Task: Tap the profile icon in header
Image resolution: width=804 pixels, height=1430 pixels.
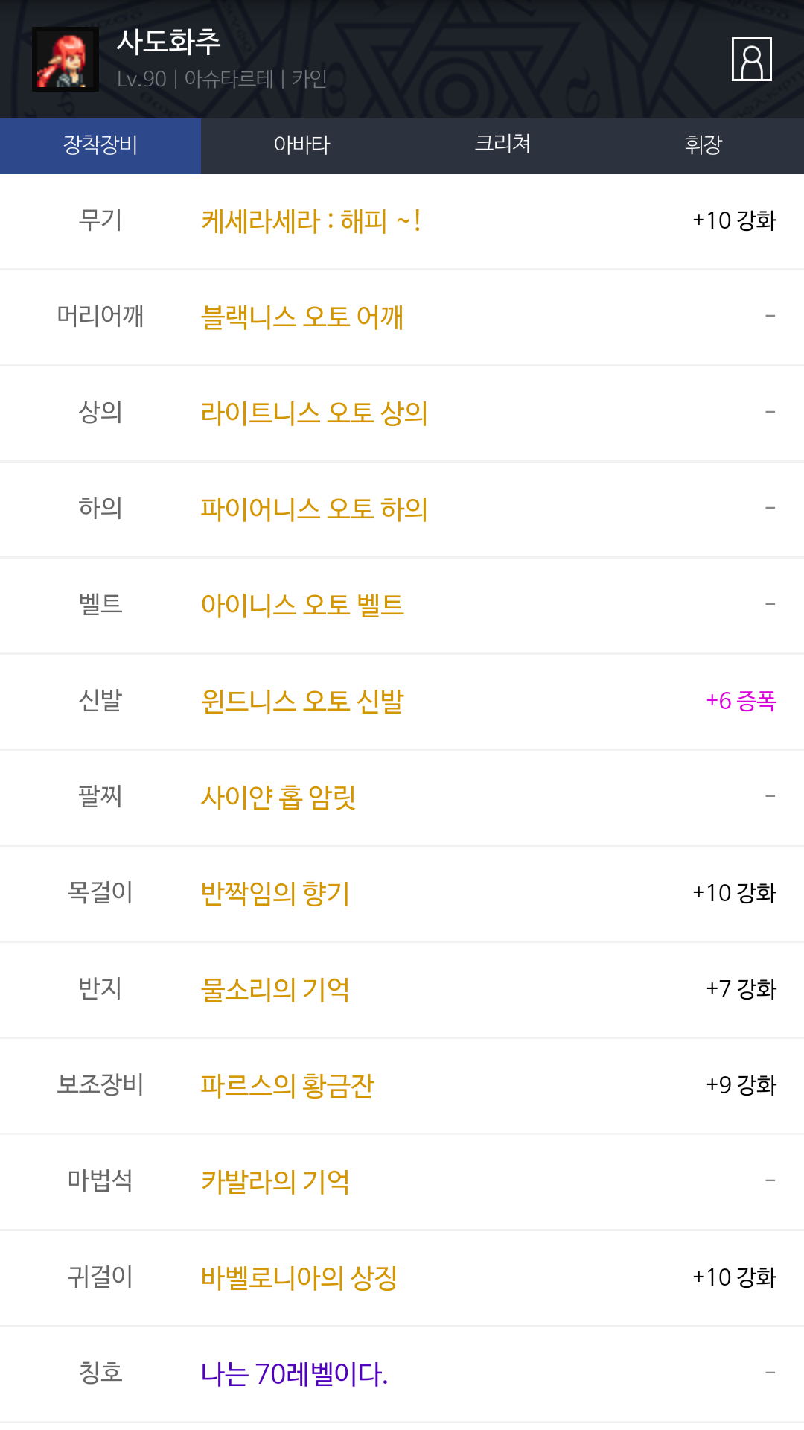Action: (x=751, y=59)
